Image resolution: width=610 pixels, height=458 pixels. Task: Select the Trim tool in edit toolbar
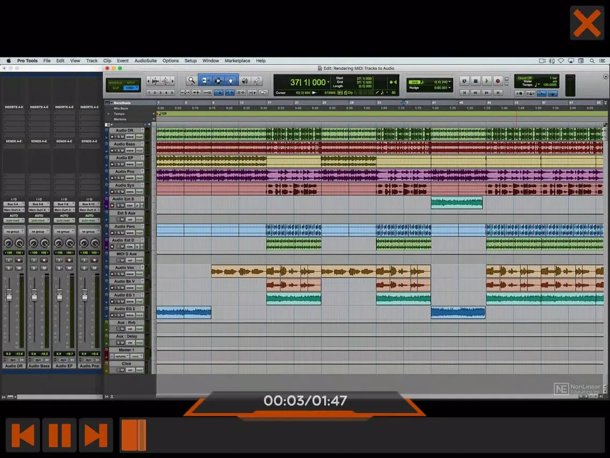point(205,81)
